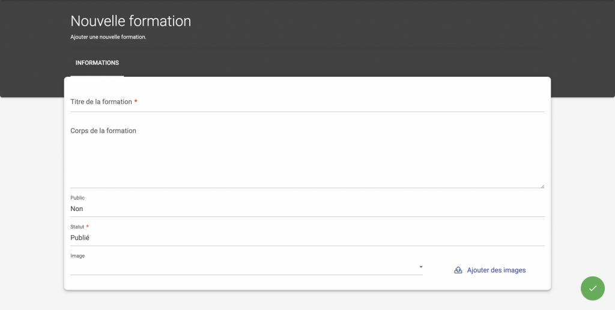Click the Ajouter une nouvelle formation subtitle

(108, 37)
